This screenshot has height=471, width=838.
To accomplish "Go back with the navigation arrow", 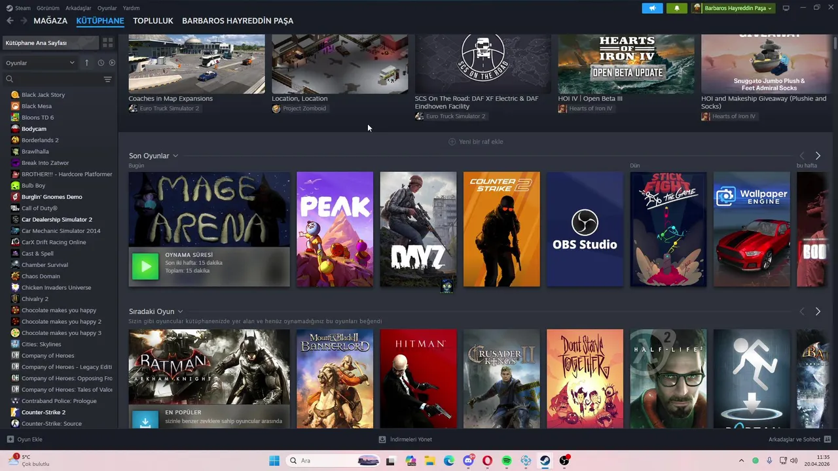I will pyautogui.click(x=10, y=21).
